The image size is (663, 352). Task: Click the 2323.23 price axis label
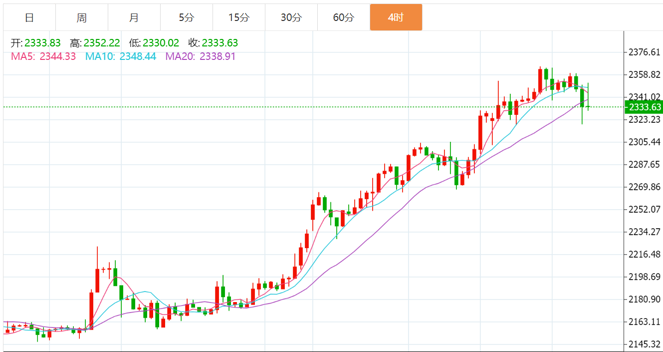click(645, 120)
